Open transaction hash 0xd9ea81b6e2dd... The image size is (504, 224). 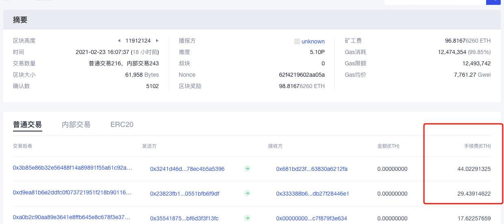(x=72, y=193)
